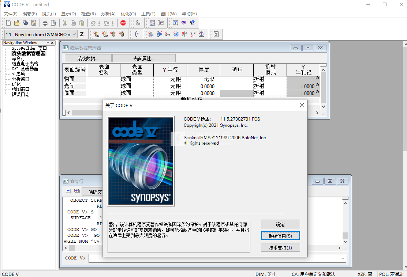This screenshot has width=407, height=277.
Task: Select 绘图窗口 in navigation tree
Action: pos(20,89)
